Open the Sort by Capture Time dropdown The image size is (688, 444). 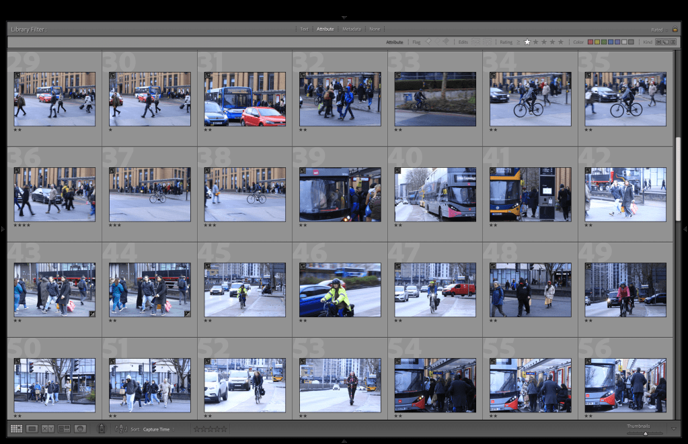pyautogui.click(x=158, y=429)
